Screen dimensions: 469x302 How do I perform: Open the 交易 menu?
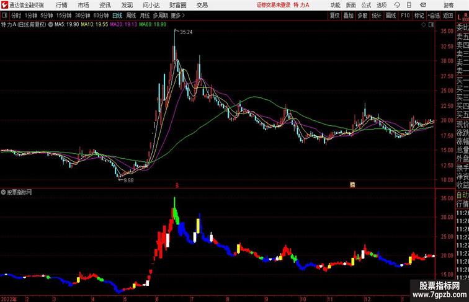click(x=202, y=5)
